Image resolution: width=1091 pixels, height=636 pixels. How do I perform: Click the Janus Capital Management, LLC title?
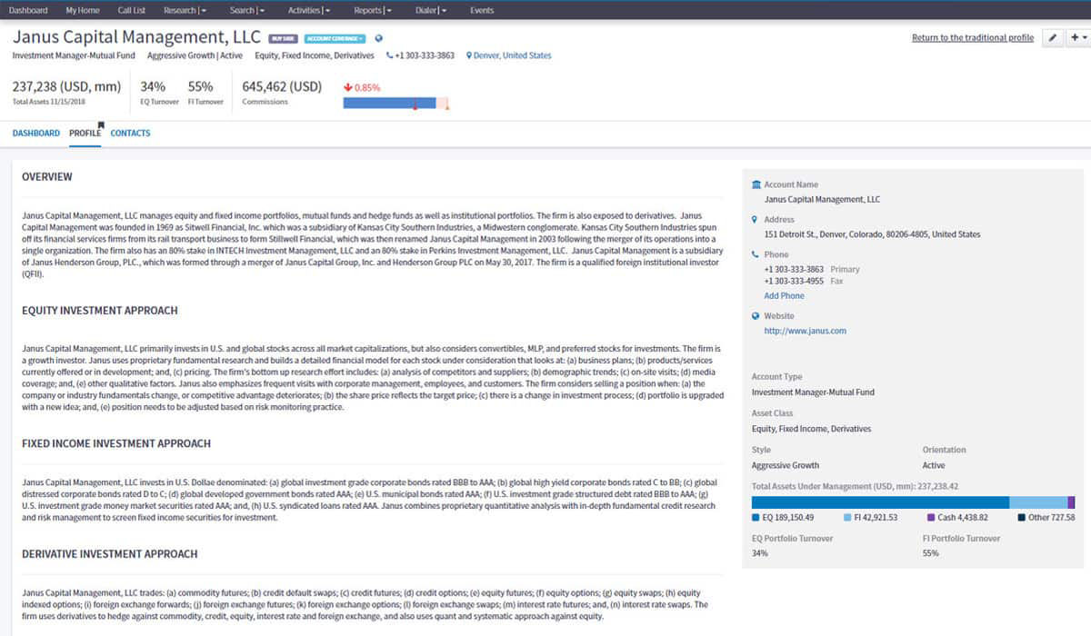pos(136,37)
